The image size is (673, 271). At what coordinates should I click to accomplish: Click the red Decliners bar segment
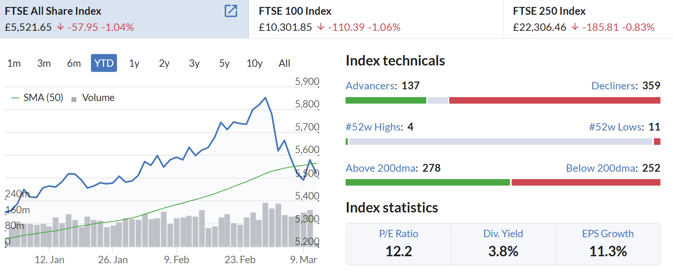click(555, 100)
